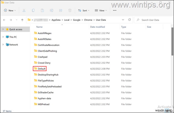Viewport: 174px width, 113px height.
Task: Select the GrShaderCache folder
Action: pyautogui.click(x=46, y=92)
